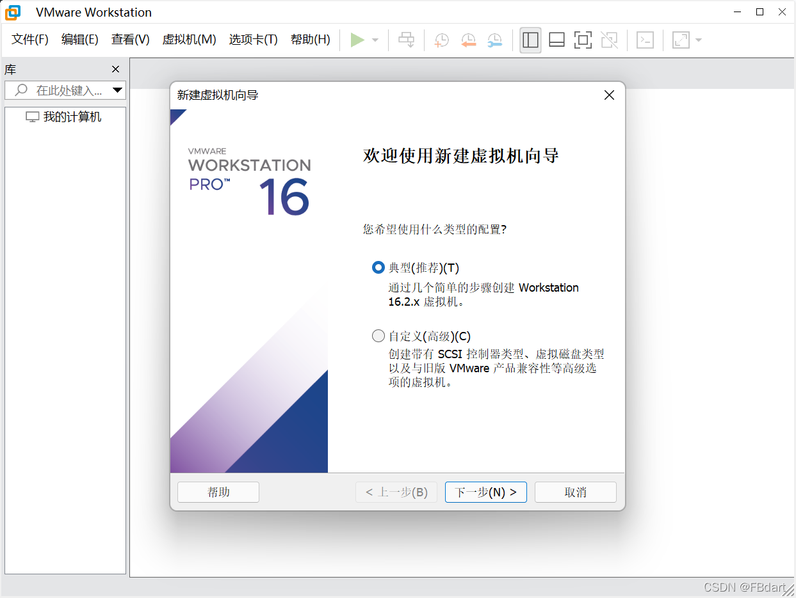Click the 帮助 button in the wizard
Viewport: 796px width, 598px height.
218,492
